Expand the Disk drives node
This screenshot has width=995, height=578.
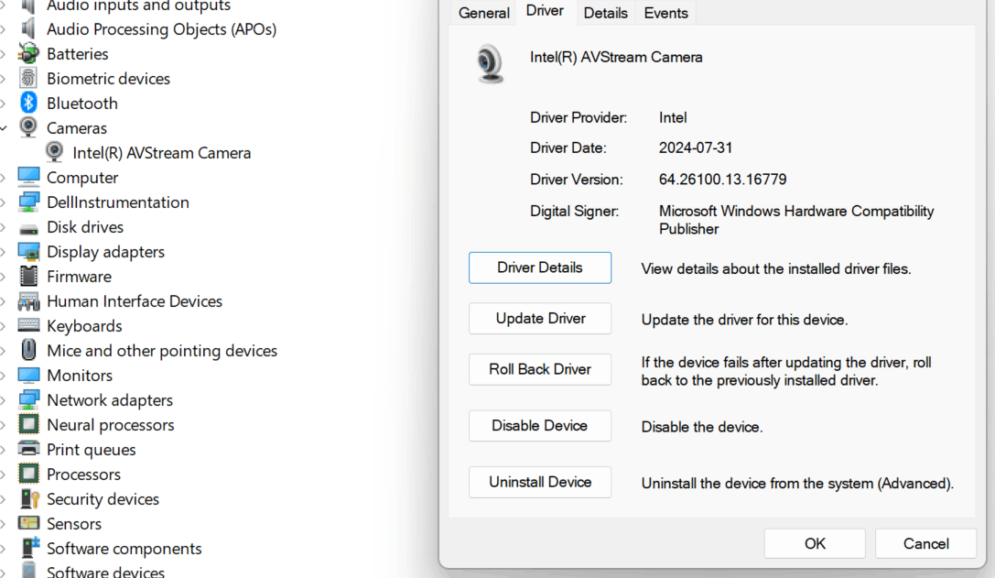pos(3,227)
